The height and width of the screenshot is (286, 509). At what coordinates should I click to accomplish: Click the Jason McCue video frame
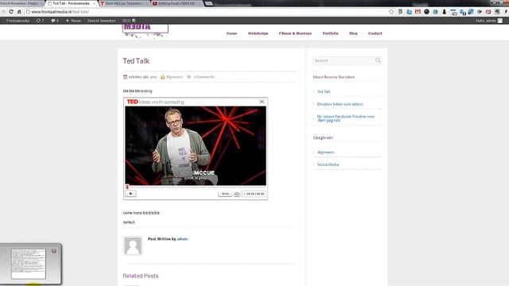196,145
